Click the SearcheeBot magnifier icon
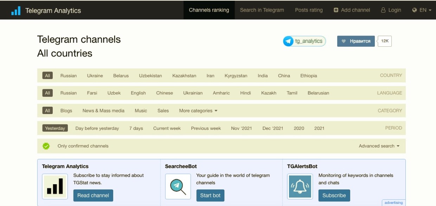The image size is (436, 206). point(178,186)
